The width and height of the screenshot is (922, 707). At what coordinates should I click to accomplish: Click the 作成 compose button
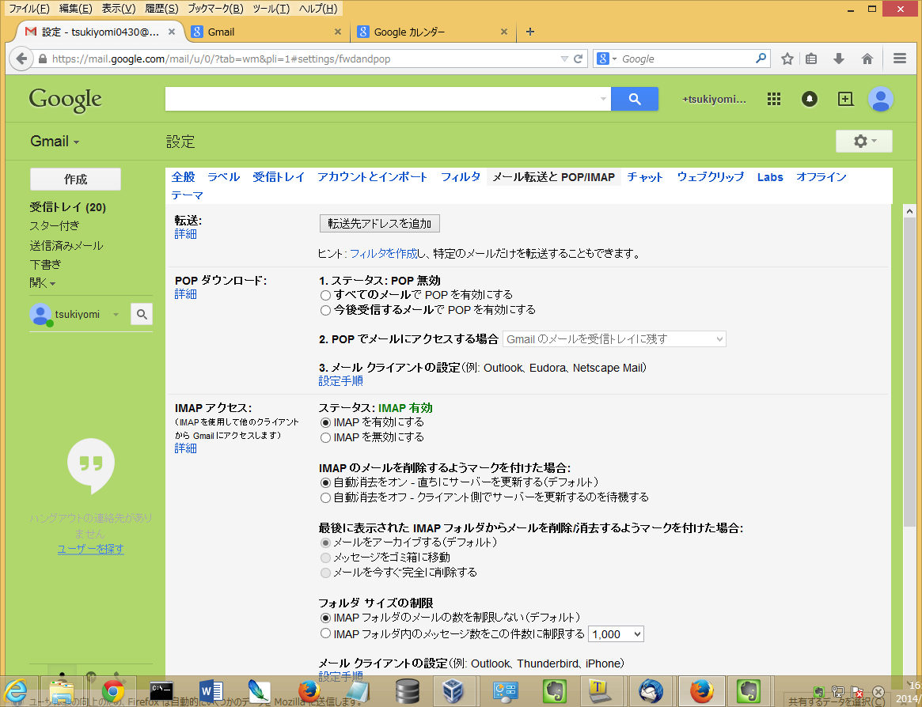click(75, 180)
